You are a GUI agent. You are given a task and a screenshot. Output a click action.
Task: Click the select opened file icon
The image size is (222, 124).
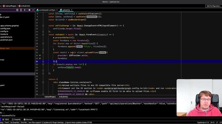click(x=17, y=10)
